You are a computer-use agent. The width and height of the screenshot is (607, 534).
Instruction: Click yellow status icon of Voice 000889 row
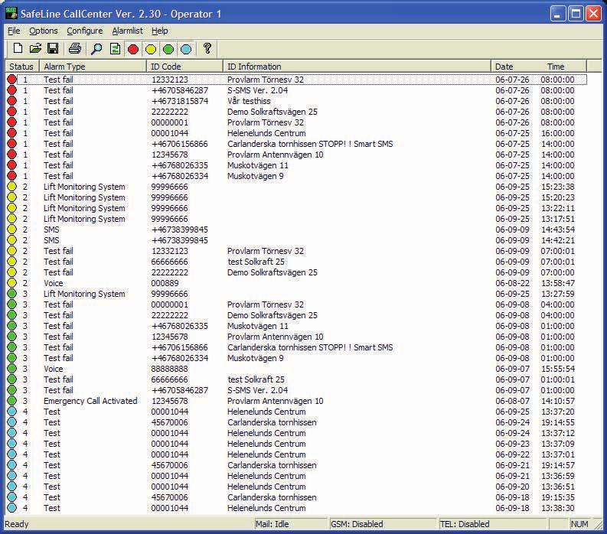coord(12,283)
